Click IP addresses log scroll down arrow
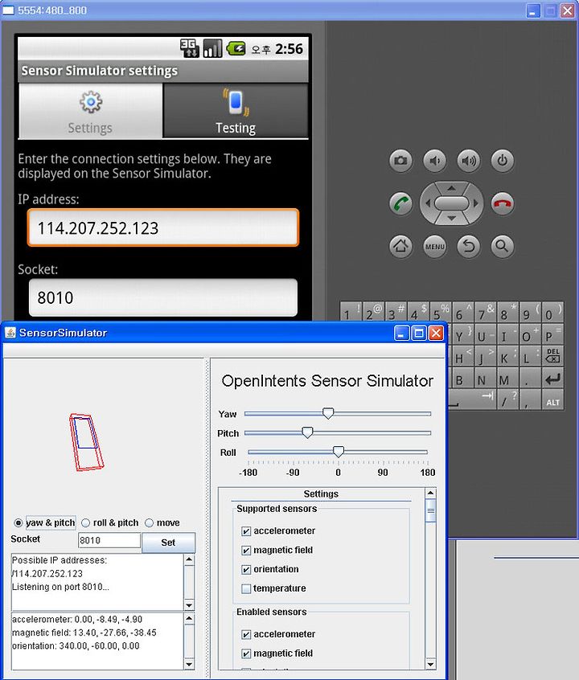This screenshot has width=579, height=680. click(x=189, y=605)
